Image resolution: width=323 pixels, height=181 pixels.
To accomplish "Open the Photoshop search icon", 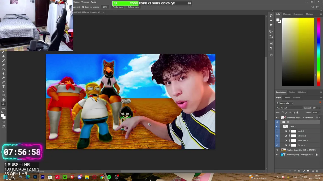I will coord(313,7).
